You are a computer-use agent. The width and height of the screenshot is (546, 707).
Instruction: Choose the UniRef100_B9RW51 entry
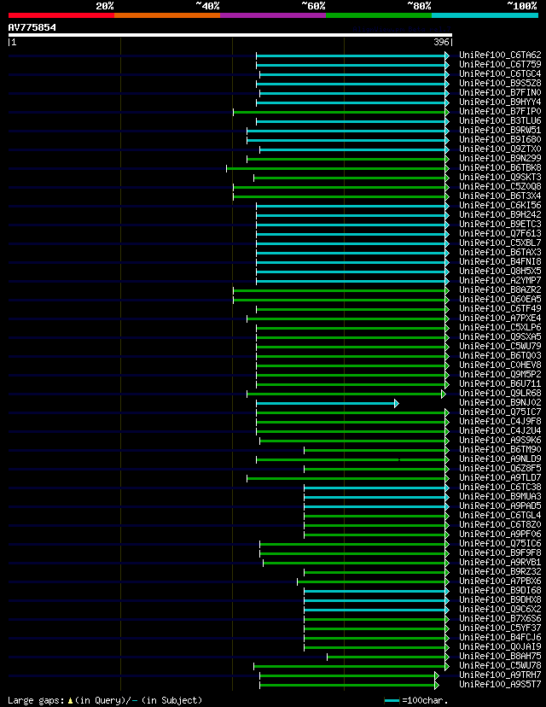coord(500,131)
